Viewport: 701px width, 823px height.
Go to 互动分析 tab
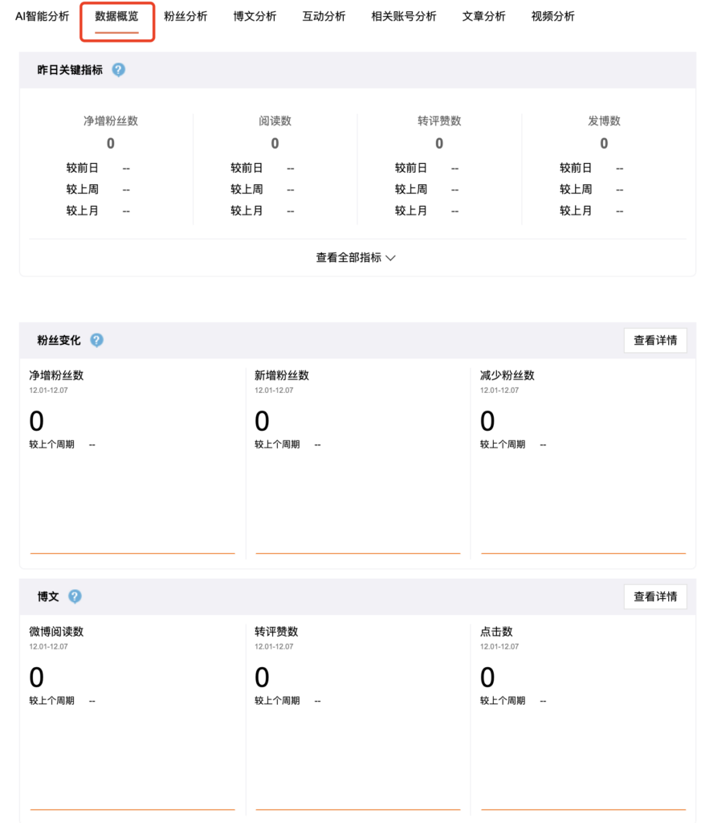click(x=324, y=16)
